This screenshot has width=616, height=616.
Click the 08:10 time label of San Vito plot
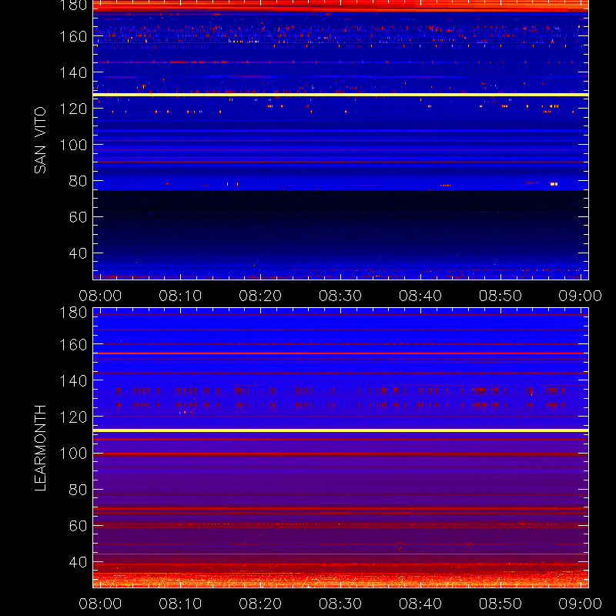point(180,296)
